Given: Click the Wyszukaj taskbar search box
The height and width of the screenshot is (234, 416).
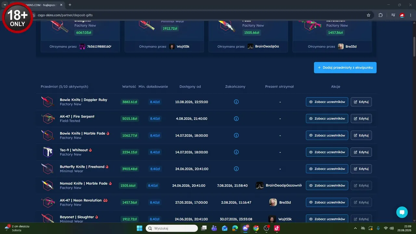Looking at the screenshot, I should (x=172, y=228).
